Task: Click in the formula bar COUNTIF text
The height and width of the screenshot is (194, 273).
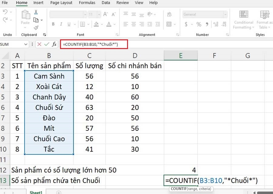Action: [x=90, y=44]
